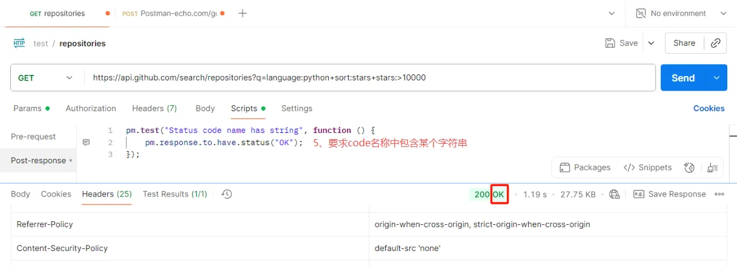Click the more options ellipsis beside Save Response
Screen dimensions: 737x266
pyautogui.click(x=719, y=194)
